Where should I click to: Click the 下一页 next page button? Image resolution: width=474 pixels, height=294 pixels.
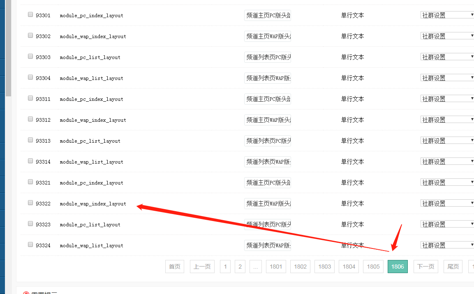[x=425, y=267]
